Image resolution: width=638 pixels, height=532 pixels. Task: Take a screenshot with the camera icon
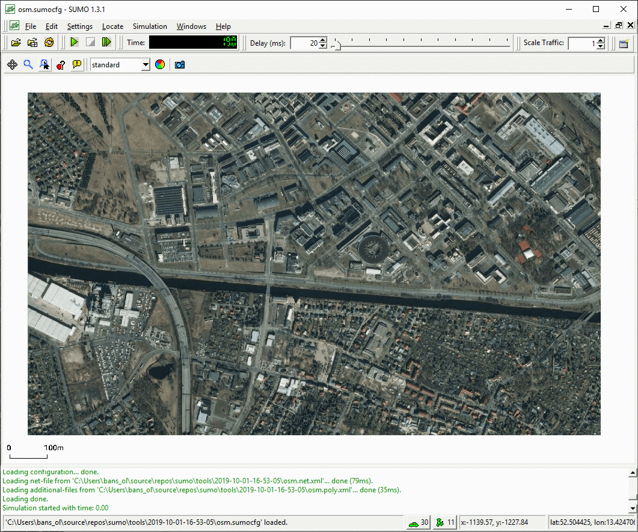(x=179, y=65)
